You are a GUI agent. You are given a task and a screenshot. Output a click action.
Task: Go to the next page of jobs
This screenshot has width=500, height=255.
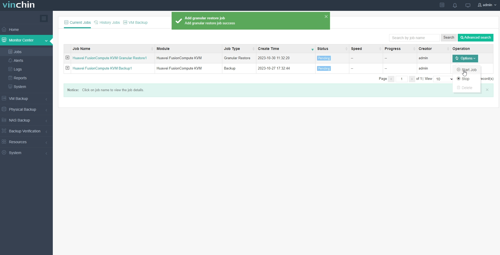coord(412,79)
